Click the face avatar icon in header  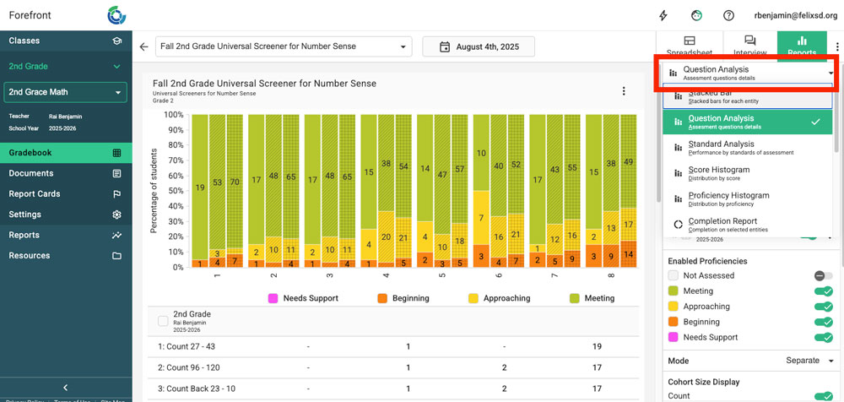pos(696,16)
